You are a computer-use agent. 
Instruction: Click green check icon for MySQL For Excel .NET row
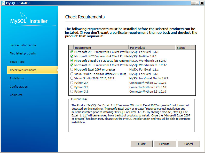(x=72, y=52)
